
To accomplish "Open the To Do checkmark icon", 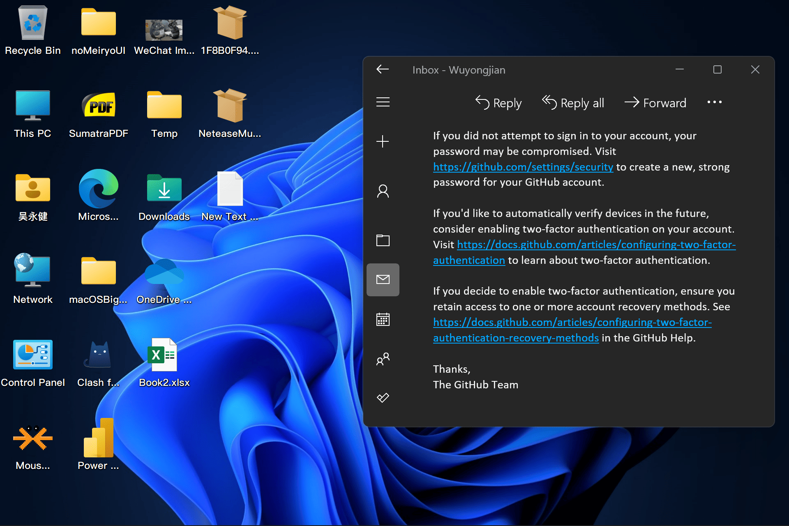I will tap(383, 398).
